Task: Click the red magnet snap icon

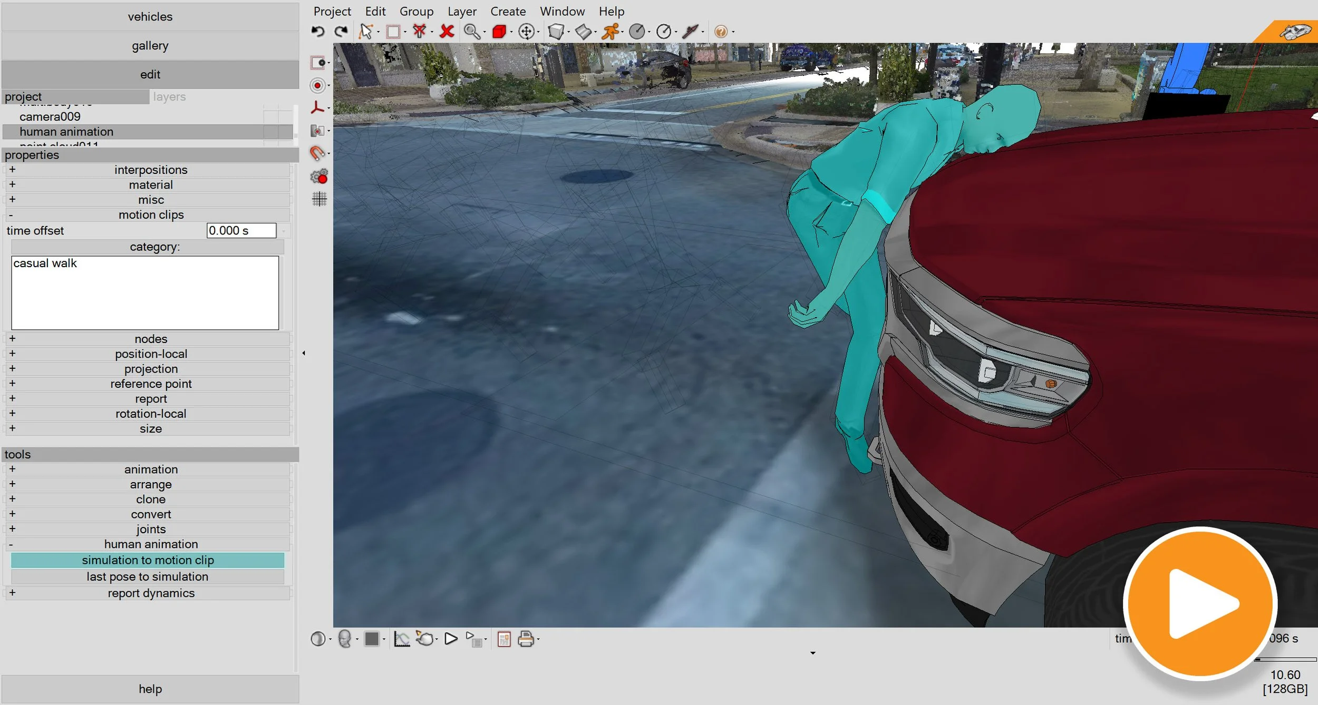Action: coord(317,153)
